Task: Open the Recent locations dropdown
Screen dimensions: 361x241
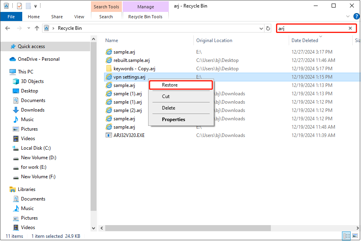Action: [x=29, y=28]
